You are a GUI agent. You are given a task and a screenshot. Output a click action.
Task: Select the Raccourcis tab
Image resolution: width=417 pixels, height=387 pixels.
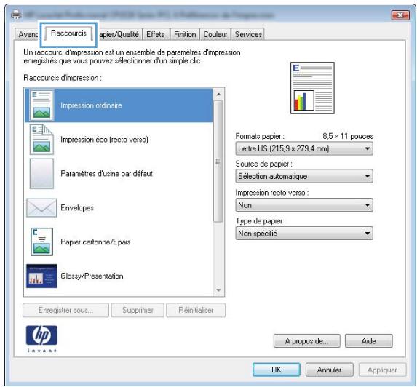tap(68, 33)
